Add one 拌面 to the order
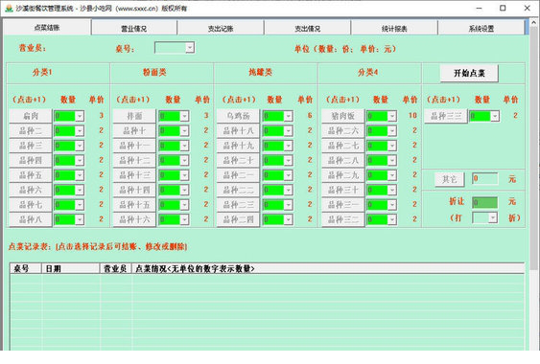The height and width of the screenshot is (364, 540). click(134, 116)
